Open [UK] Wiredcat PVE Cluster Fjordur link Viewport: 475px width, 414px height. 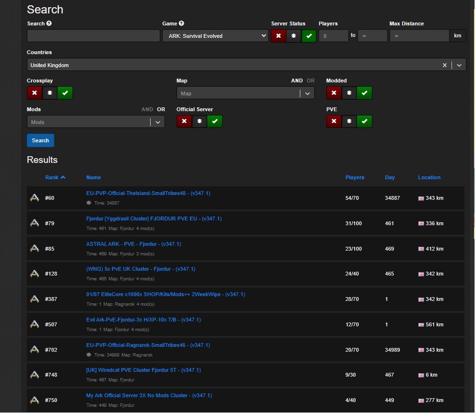143,370
